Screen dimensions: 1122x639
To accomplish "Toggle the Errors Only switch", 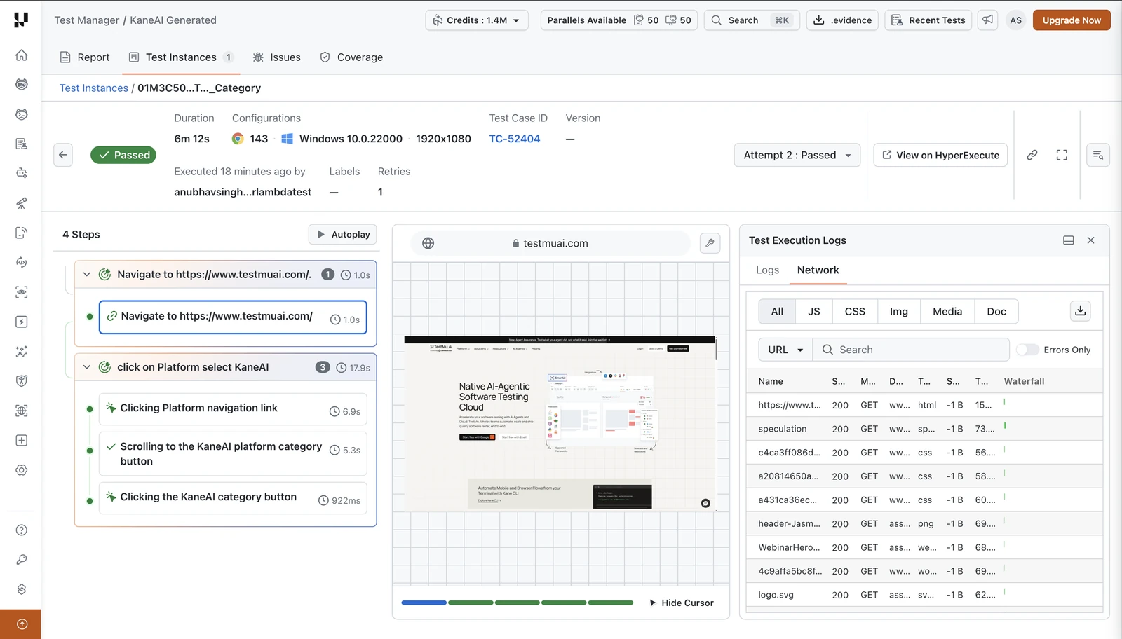I will tap(1027, 350).
